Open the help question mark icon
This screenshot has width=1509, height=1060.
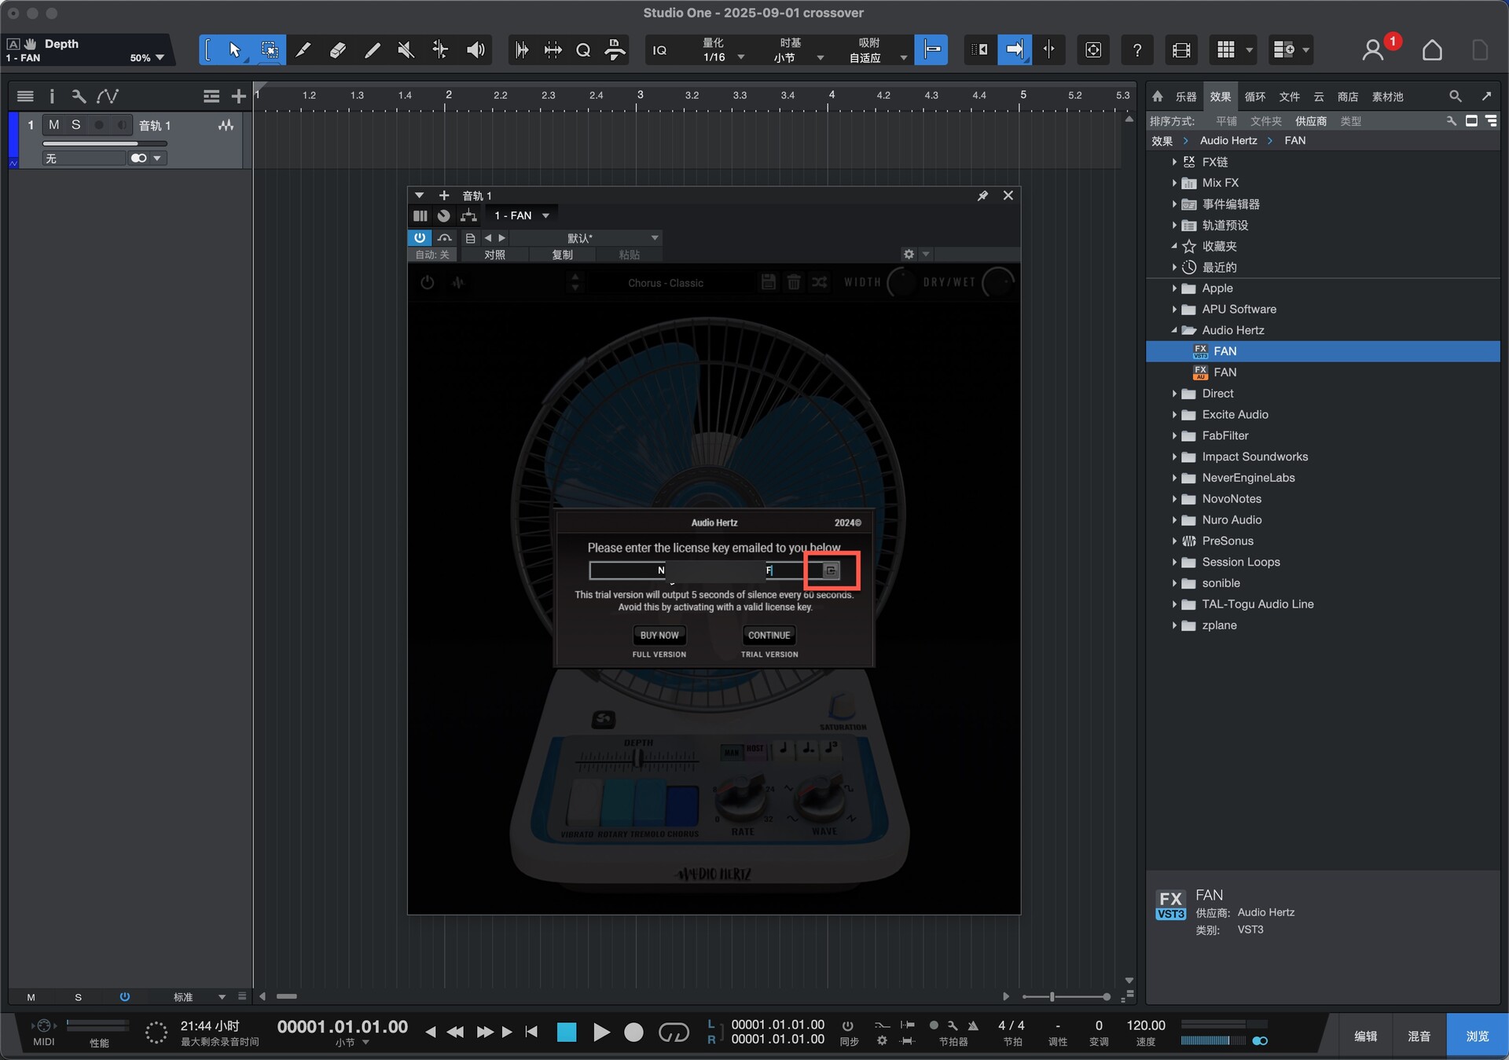click(1136, 50)
